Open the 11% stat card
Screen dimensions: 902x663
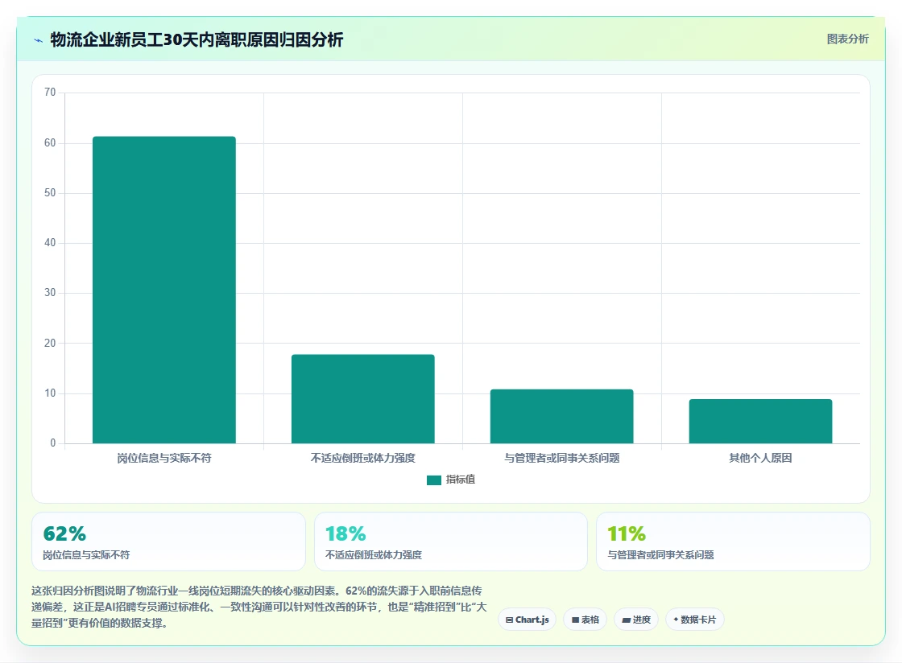(734, 542)
